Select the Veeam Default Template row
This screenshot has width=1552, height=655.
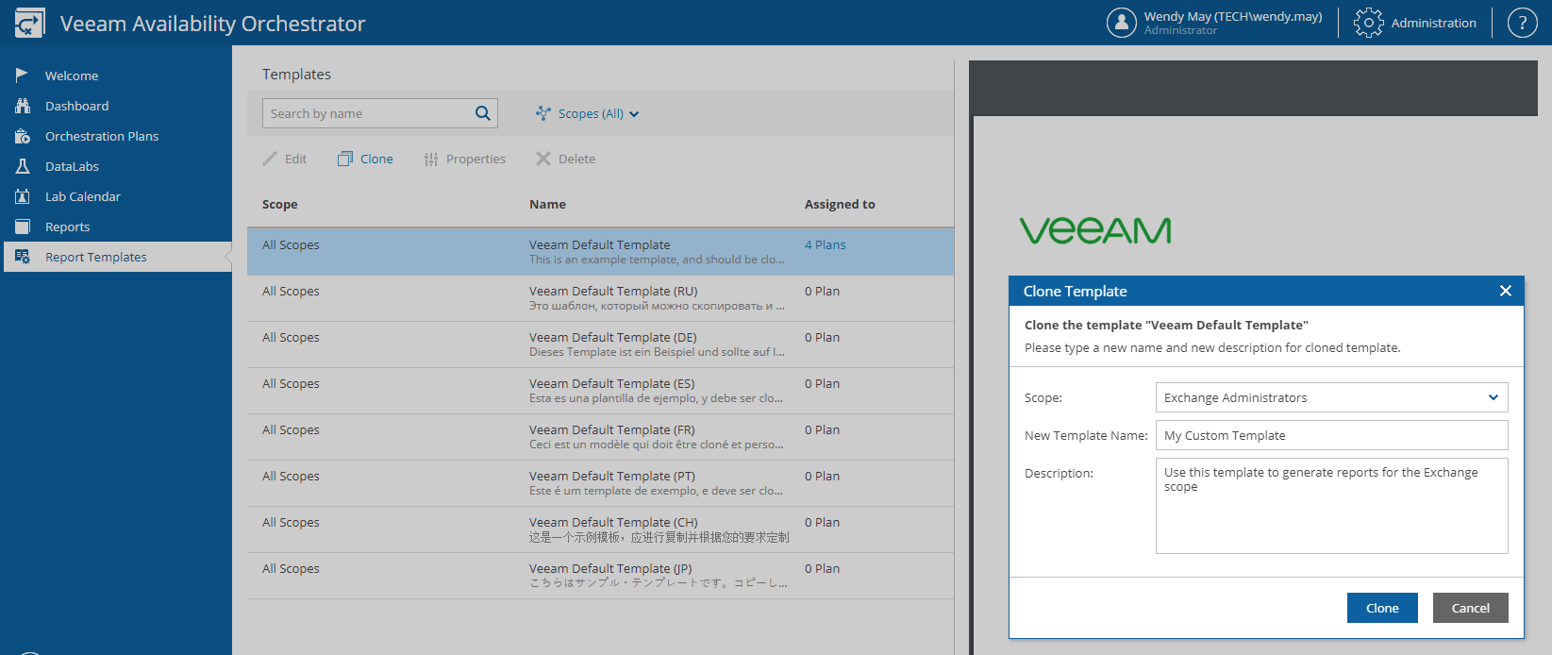pyautogui.click(x=600, y=252)
